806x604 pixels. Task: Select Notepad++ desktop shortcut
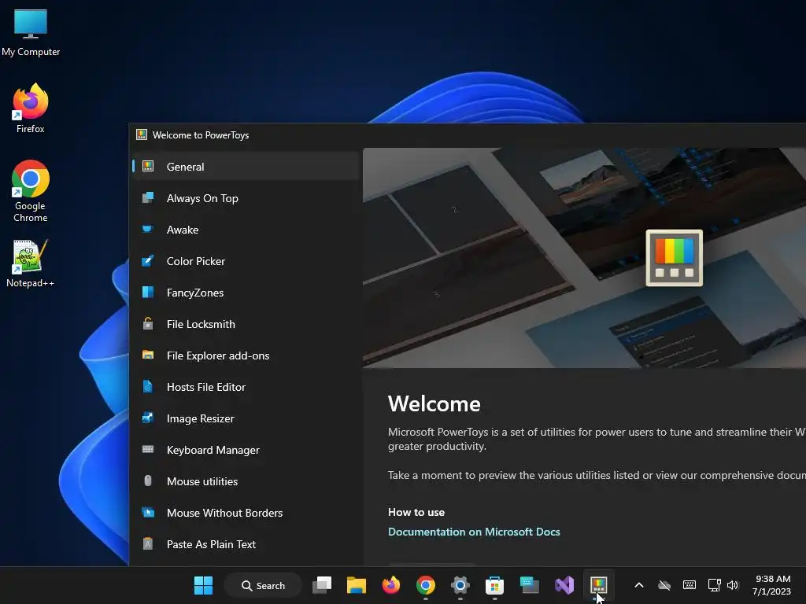pos(31,263)
